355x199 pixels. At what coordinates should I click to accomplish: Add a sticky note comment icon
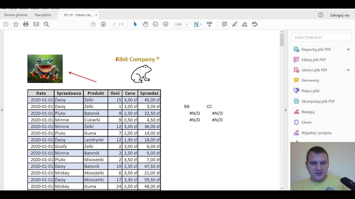[224, 24]
